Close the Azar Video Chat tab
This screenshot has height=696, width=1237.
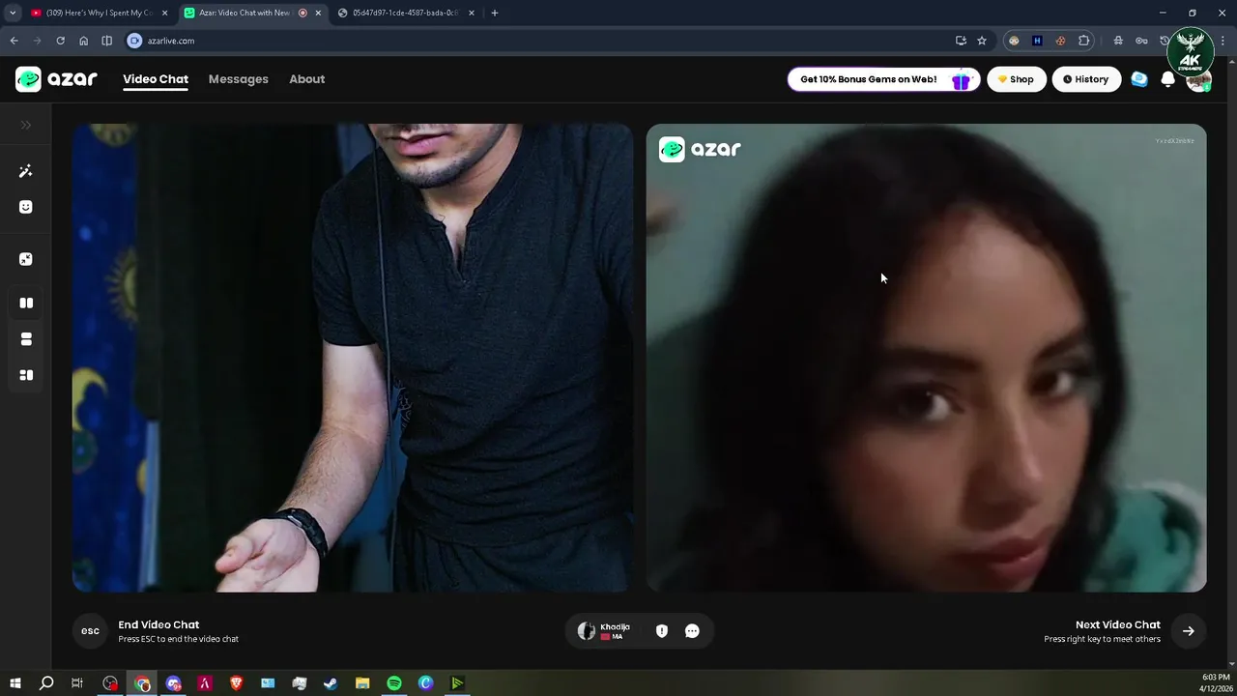(x=318, y=13)
